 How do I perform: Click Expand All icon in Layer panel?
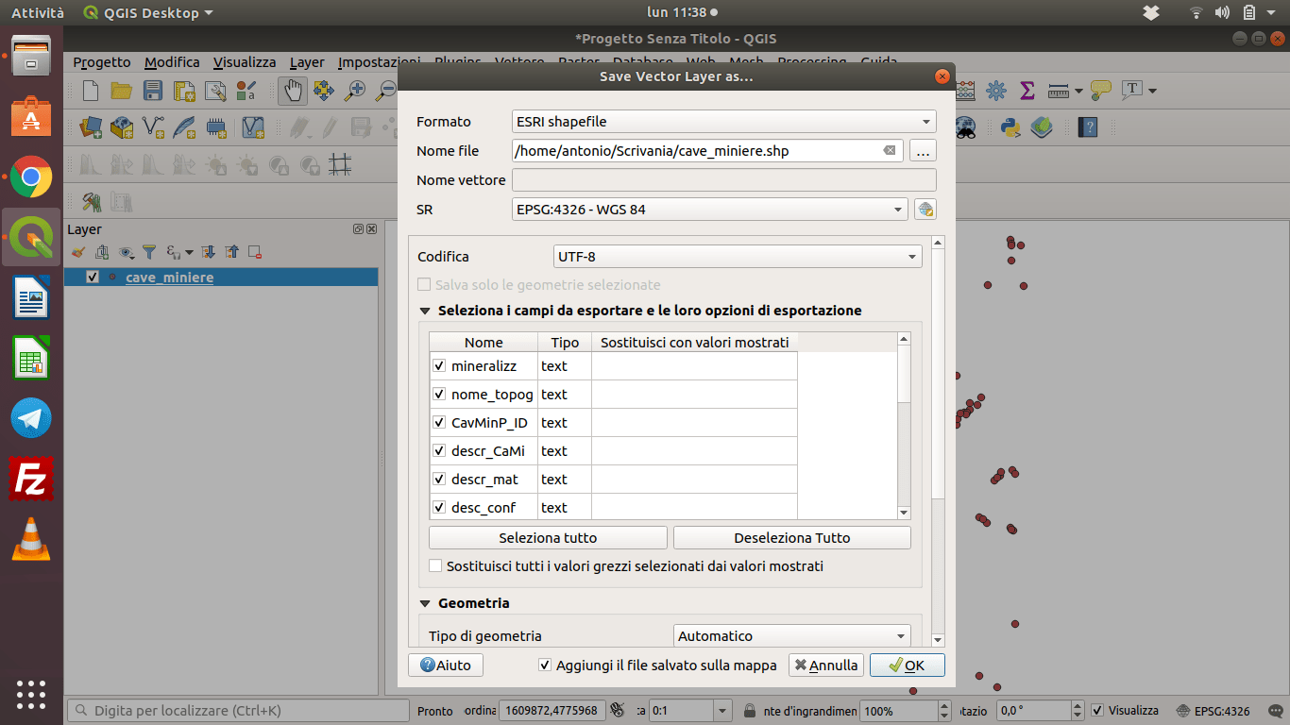pos(209,252)
